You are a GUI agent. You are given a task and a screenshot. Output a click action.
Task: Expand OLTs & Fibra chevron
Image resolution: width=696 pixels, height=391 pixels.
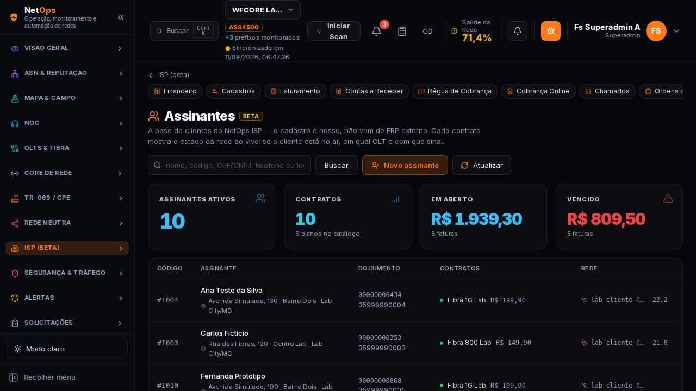(x=121, y=148)
